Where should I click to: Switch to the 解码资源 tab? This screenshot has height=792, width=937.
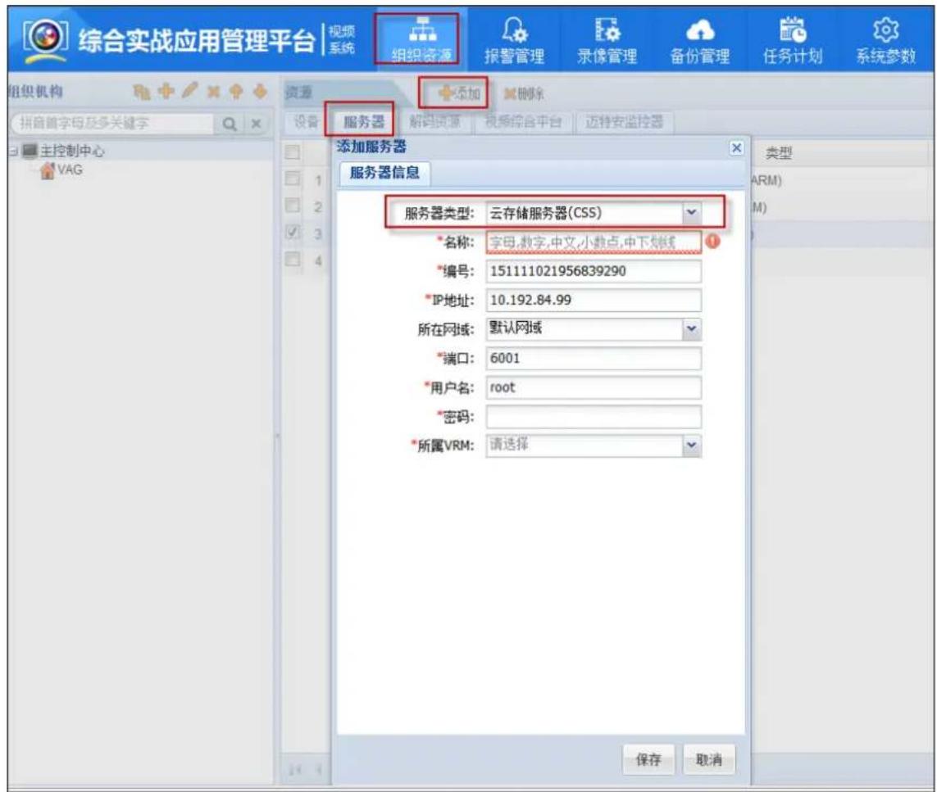tap(434, 122)
